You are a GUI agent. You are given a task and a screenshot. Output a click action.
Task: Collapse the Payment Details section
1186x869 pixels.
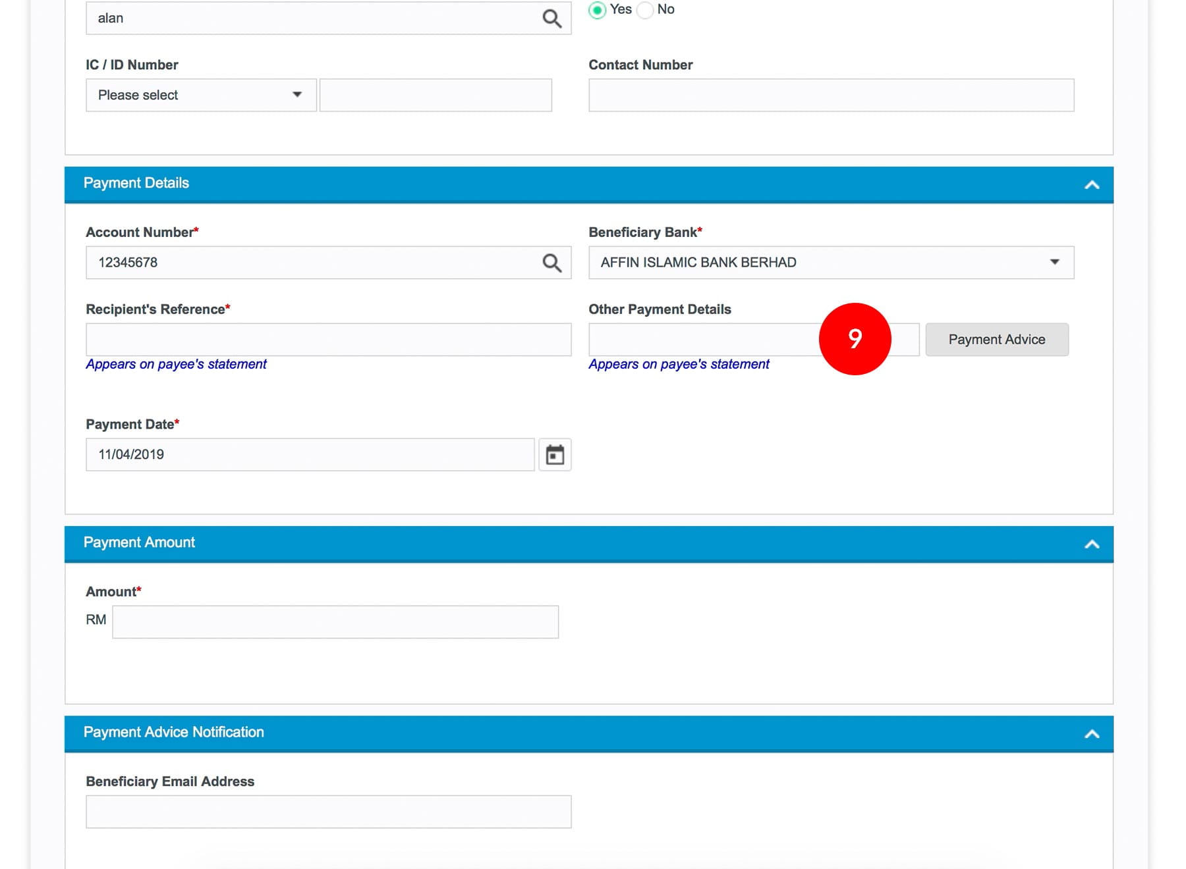(1091, 185)
